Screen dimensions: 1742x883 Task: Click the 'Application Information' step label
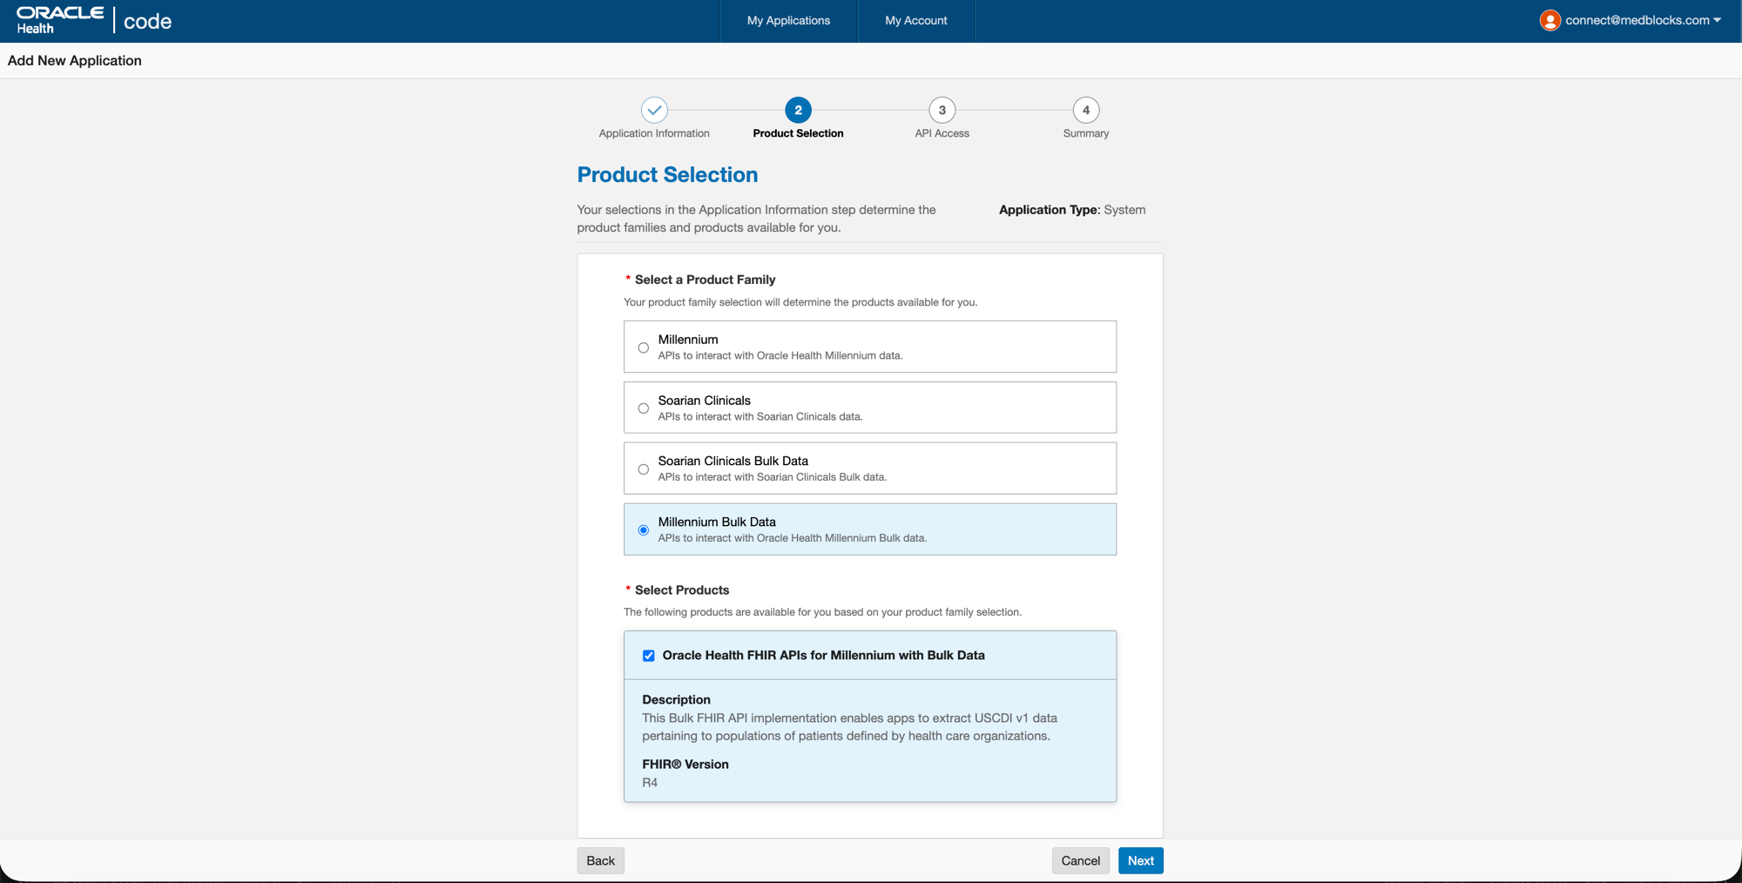[x=654, y=133]
